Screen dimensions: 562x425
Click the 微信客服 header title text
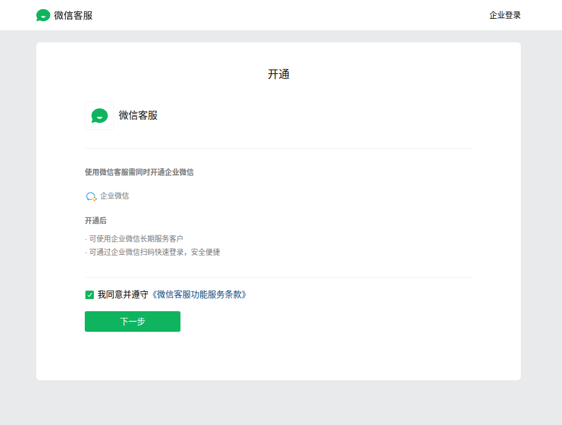(x=73, y=15)
